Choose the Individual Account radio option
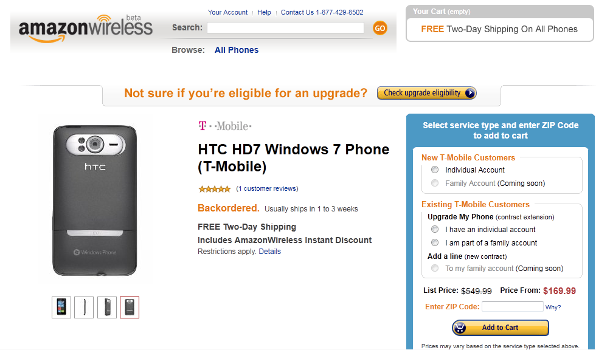Image resolution: width=596 pixels, height=350 pixels. 435,170
